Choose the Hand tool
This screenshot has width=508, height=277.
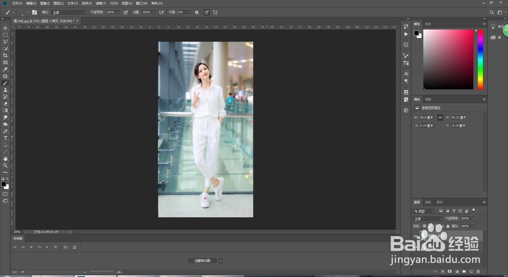[x=6, y=159]
